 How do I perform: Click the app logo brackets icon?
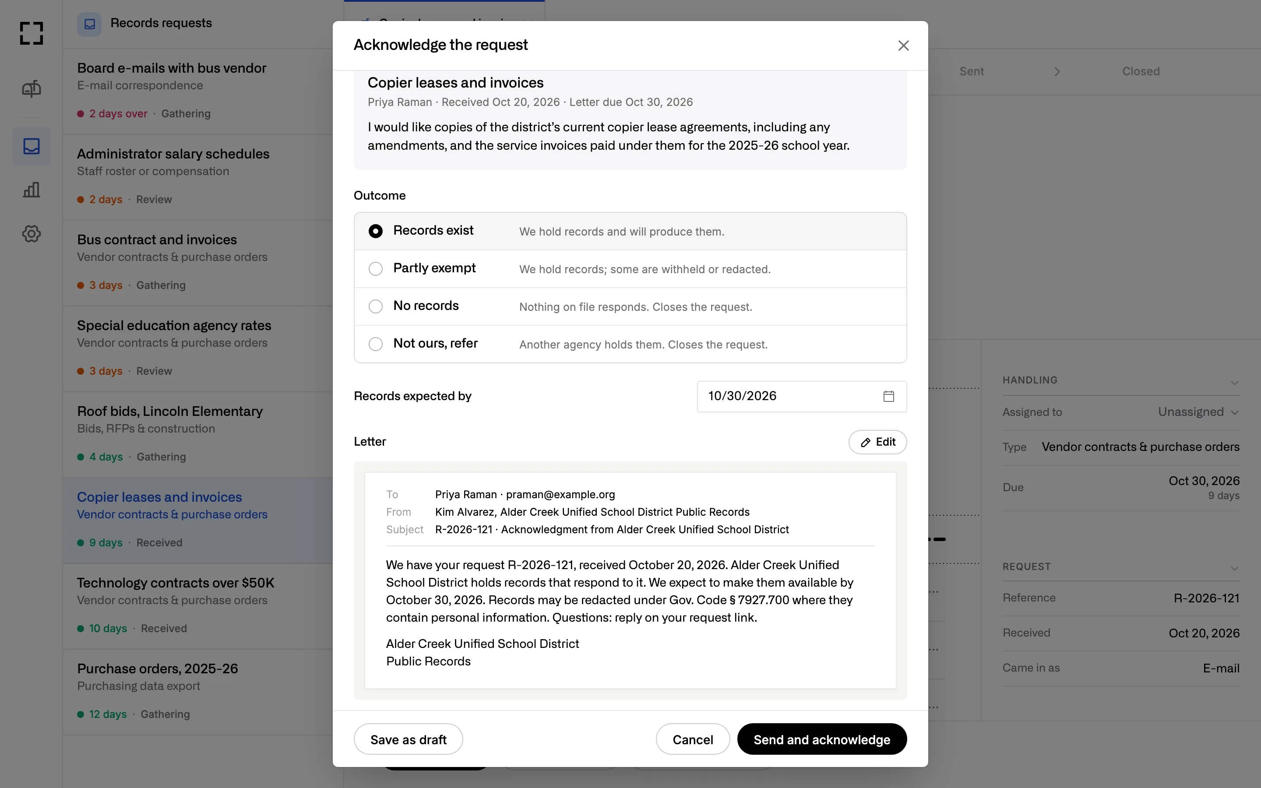coord(31,33)
